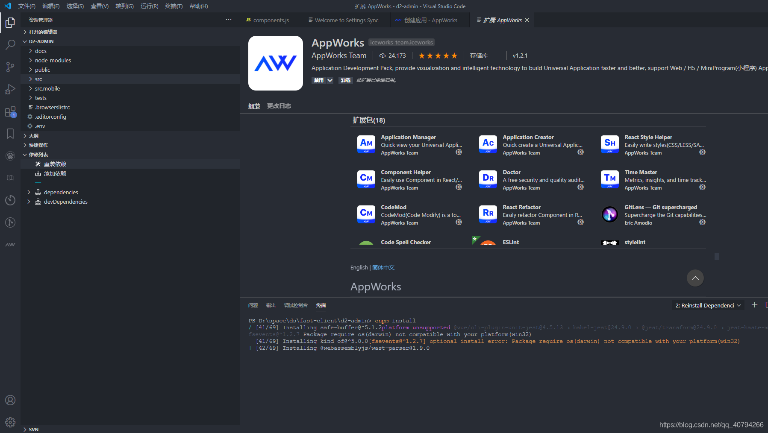Collapse the D2-ADMIN explorer section

click(130, 41)
